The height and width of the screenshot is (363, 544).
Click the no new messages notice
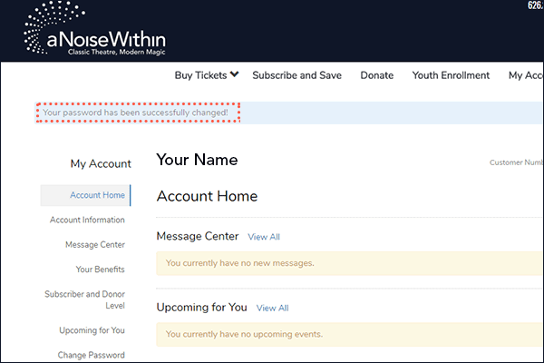[239, 263]
